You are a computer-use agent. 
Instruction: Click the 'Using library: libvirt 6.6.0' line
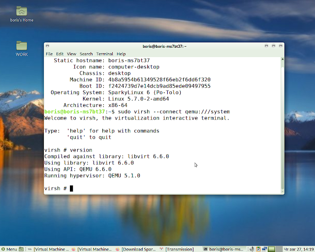[x=89, y=163]
